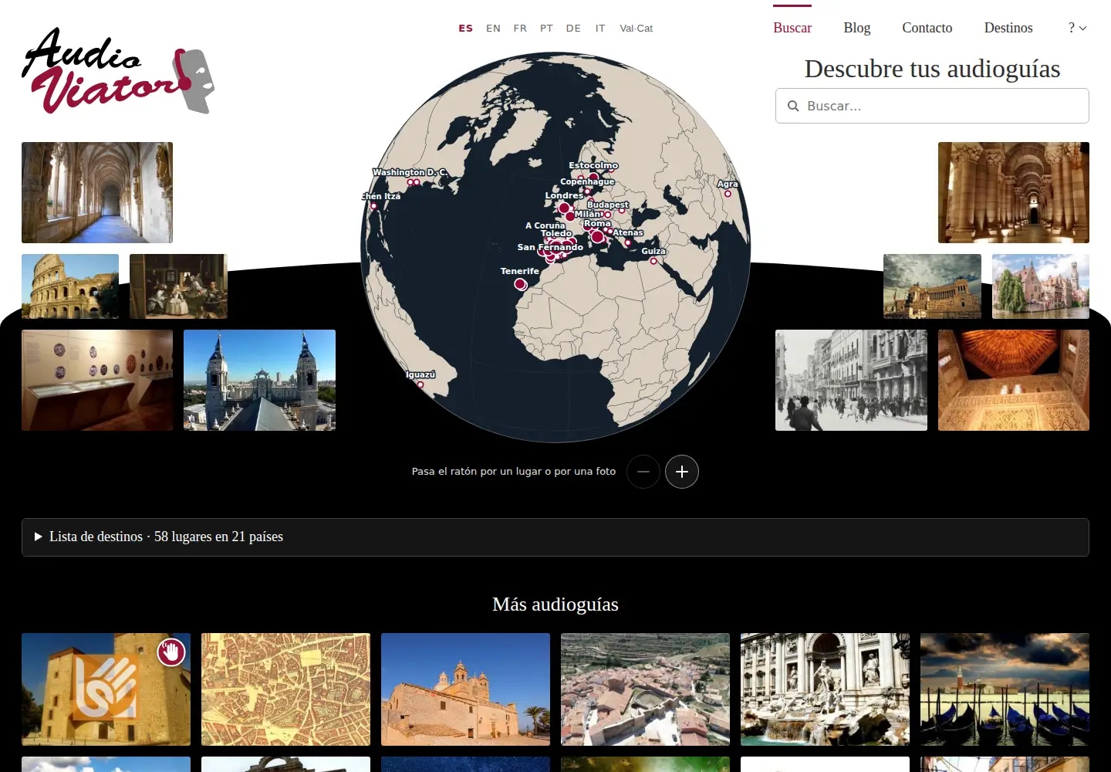Switch language to IT
This screenshot has height=772, width=1111.
coord(600,29)
